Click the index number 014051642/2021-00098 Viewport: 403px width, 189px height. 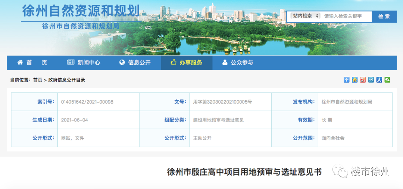(87, 102)
